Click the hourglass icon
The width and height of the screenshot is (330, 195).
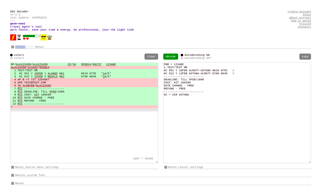coord(19,37)
